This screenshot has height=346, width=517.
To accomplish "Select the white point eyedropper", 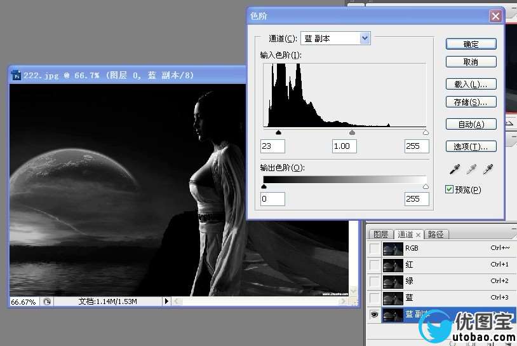I will point(488,169).
